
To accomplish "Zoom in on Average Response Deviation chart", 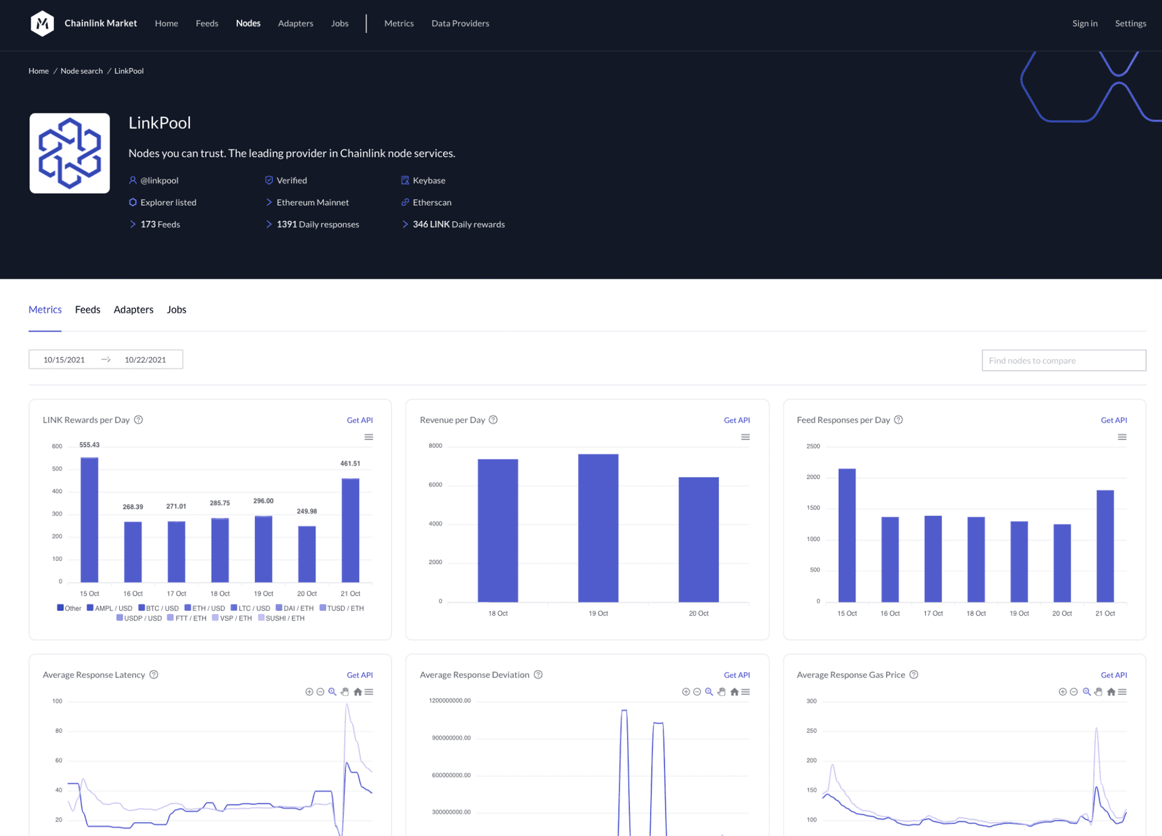I will (x=686, y=692).
